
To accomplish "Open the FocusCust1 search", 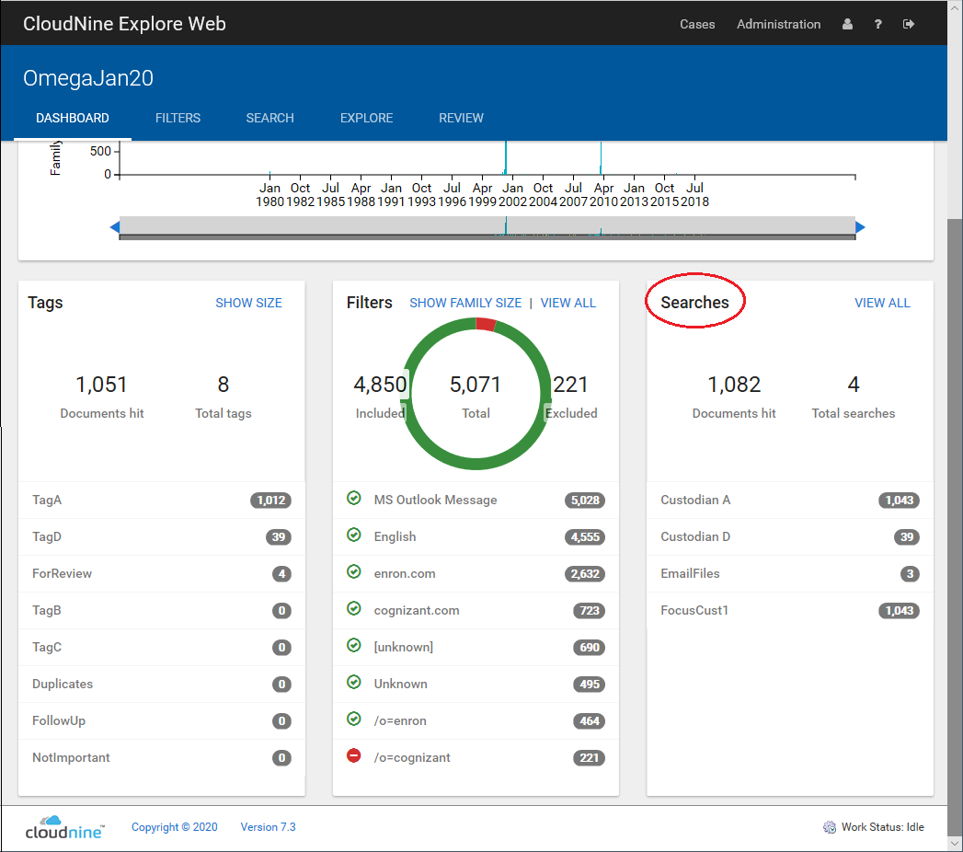I will [790, 611].
